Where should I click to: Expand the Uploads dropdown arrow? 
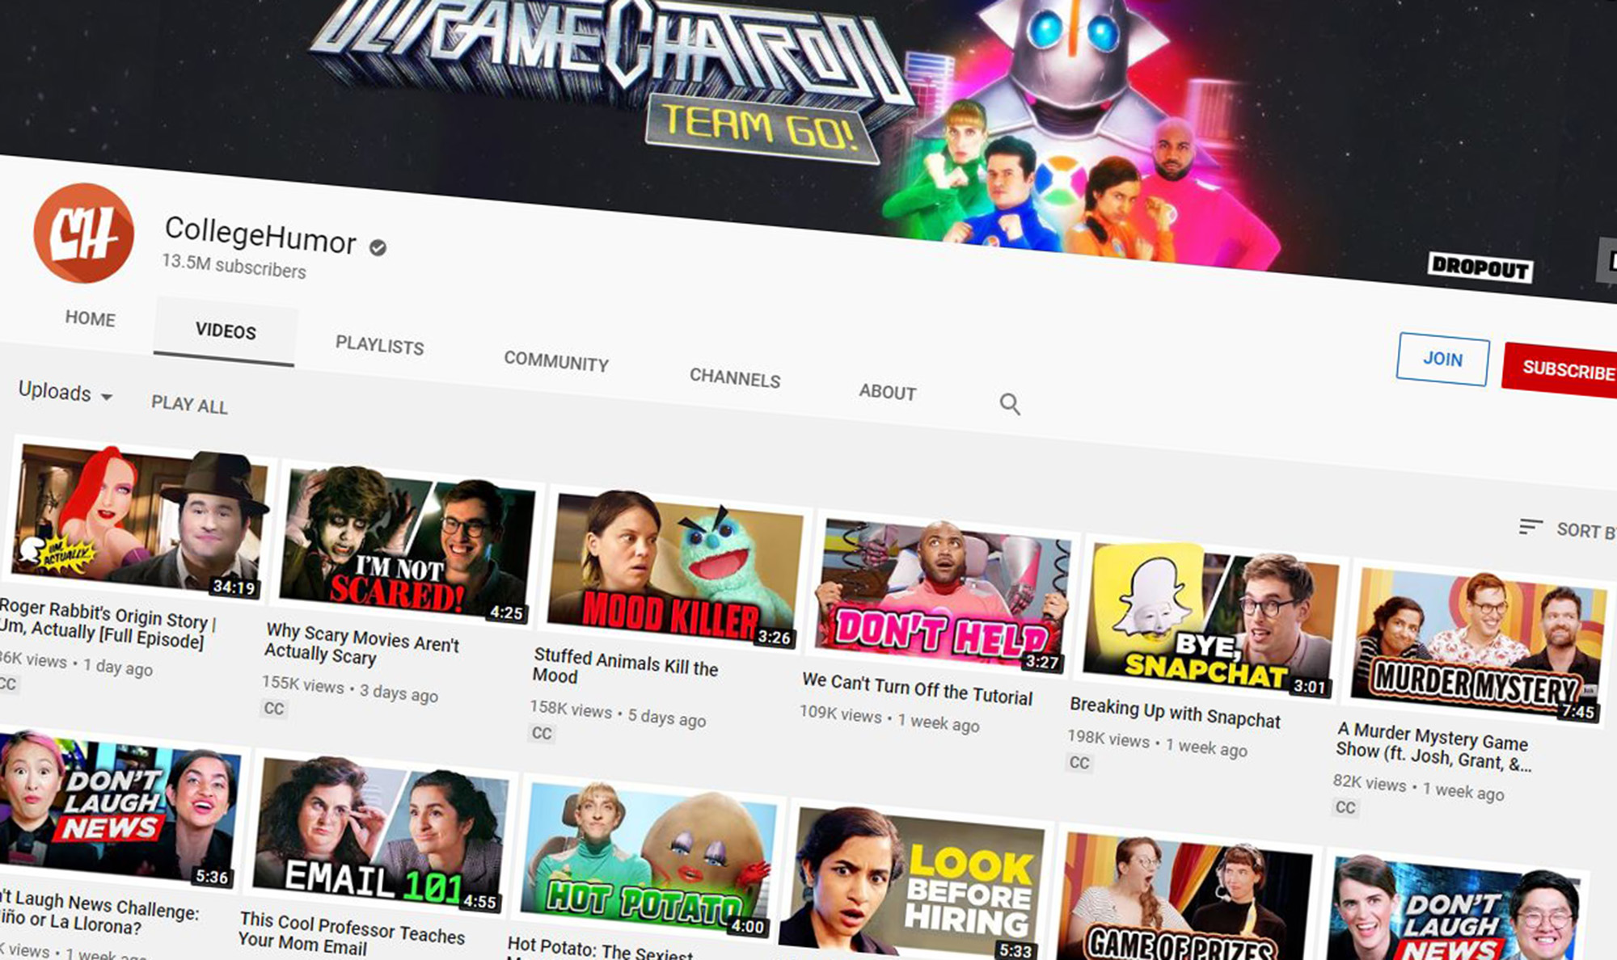107,397
